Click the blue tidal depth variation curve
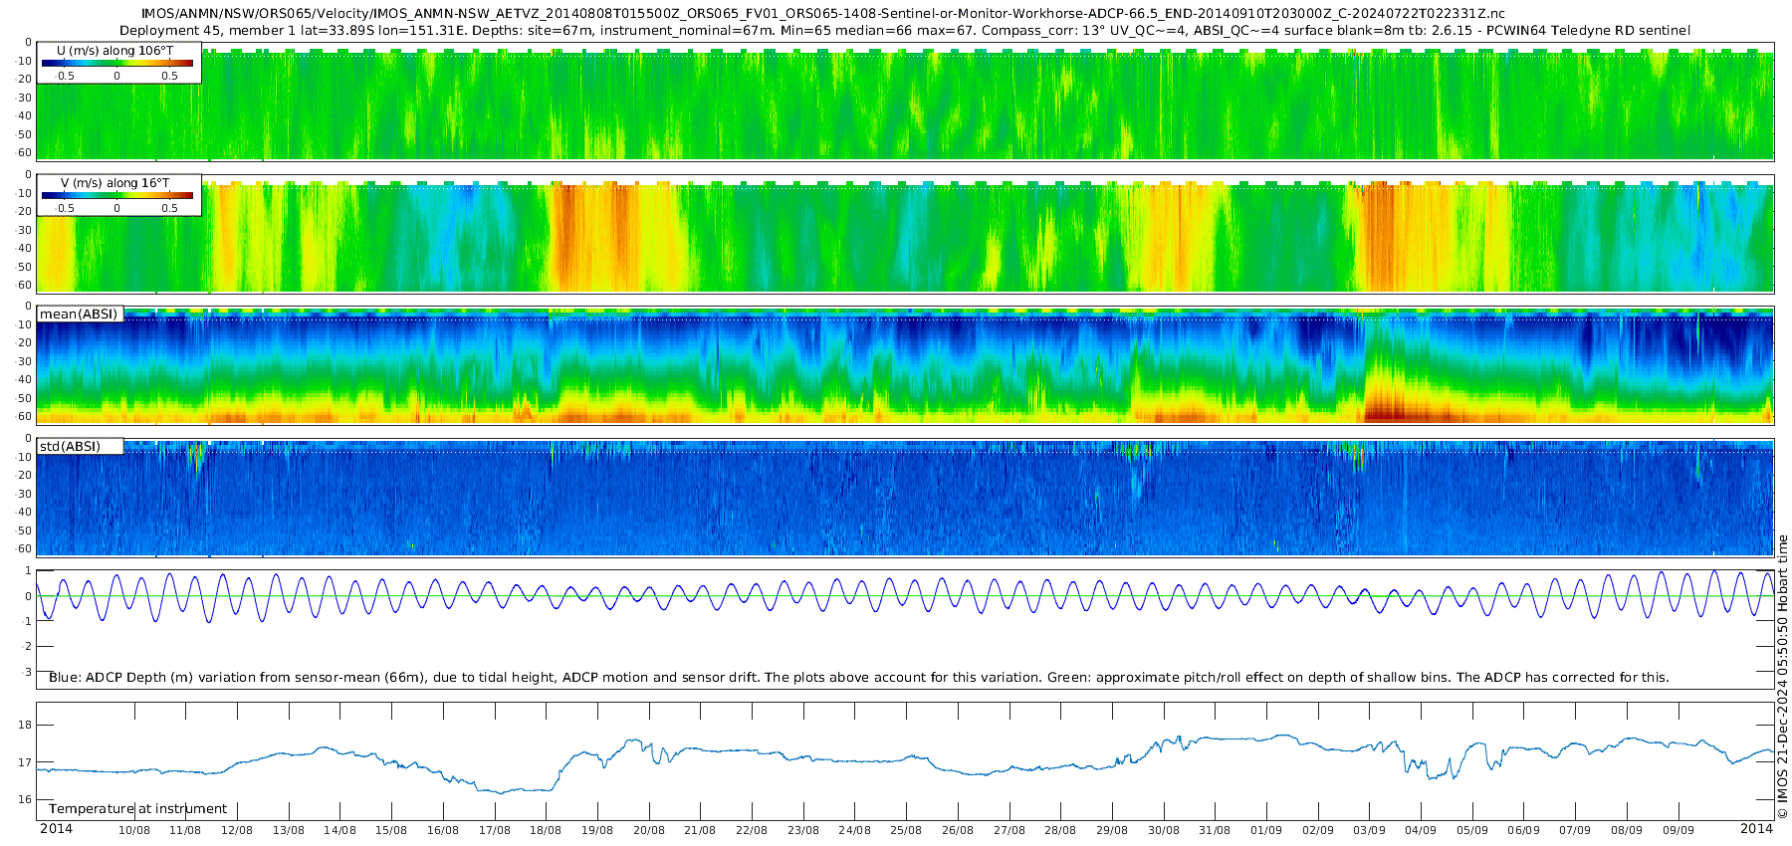 905,596
